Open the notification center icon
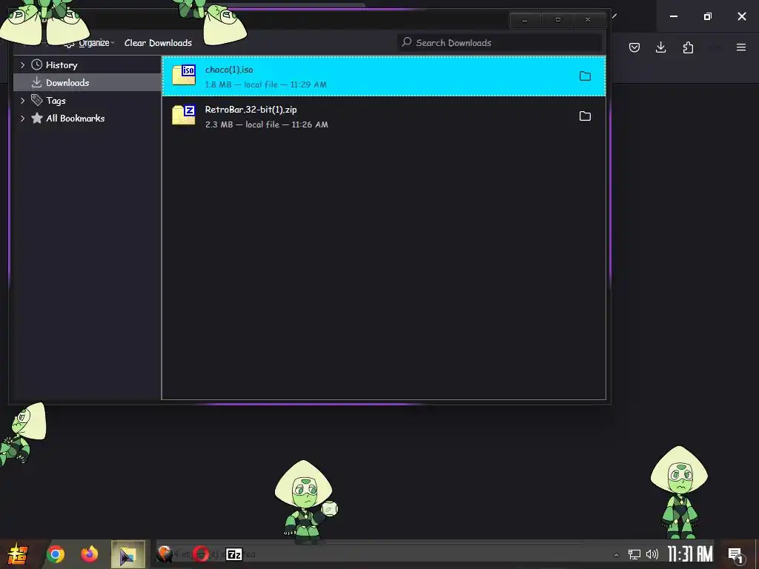Viewport: 759px width, 569px height. [736, 555]
